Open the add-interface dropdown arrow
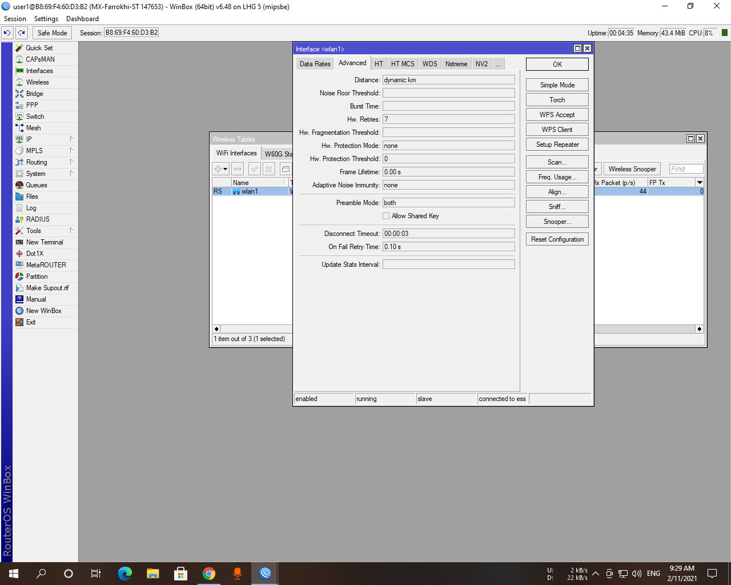This screenshot has height=585, width=731. click(x=224, y=169)
